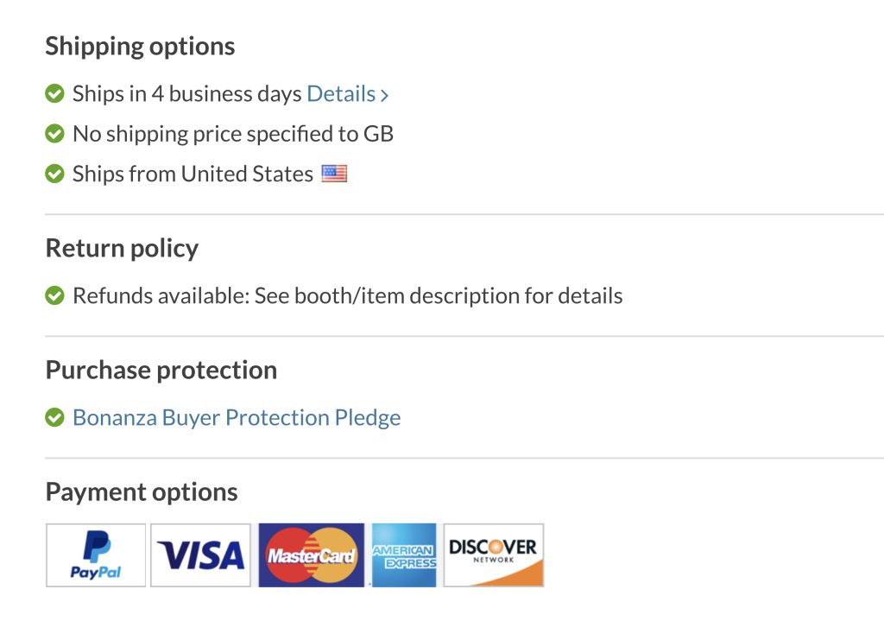Click the United States flag icon

(334, 174)
